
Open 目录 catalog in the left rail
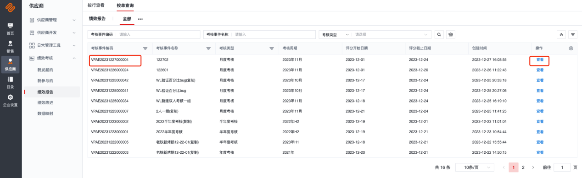click(10, 82)
